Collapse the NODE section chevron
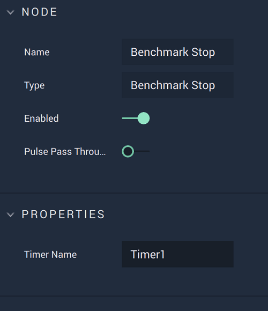The image size is (268, 311). pos(10,12)
